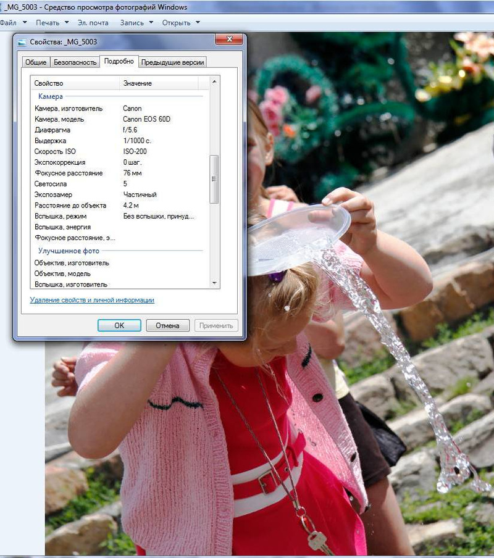The height and width of the screenshot is (558, 494).
Task: Select the Скорость ISO value ISO-200
Action: coord(136,151)
